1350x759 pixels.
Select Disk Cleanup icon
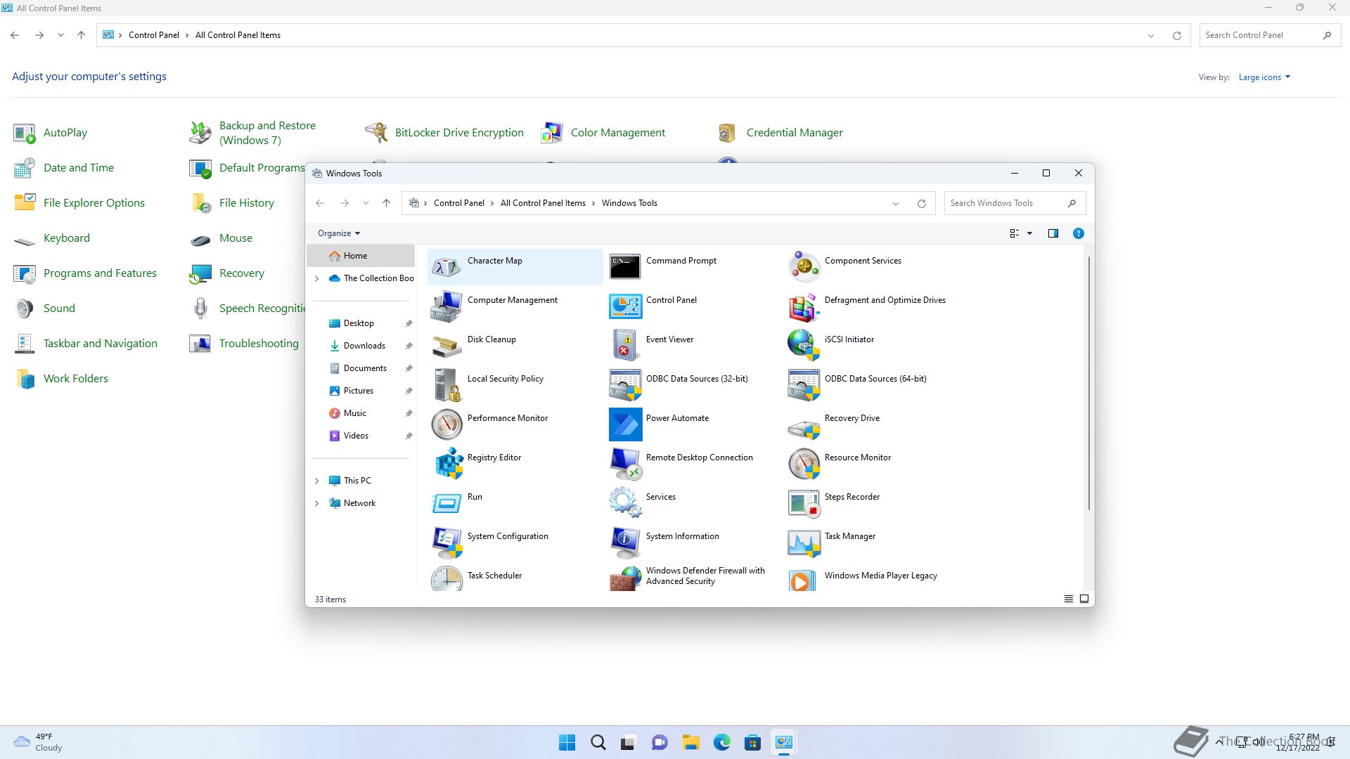click(446, 346)
